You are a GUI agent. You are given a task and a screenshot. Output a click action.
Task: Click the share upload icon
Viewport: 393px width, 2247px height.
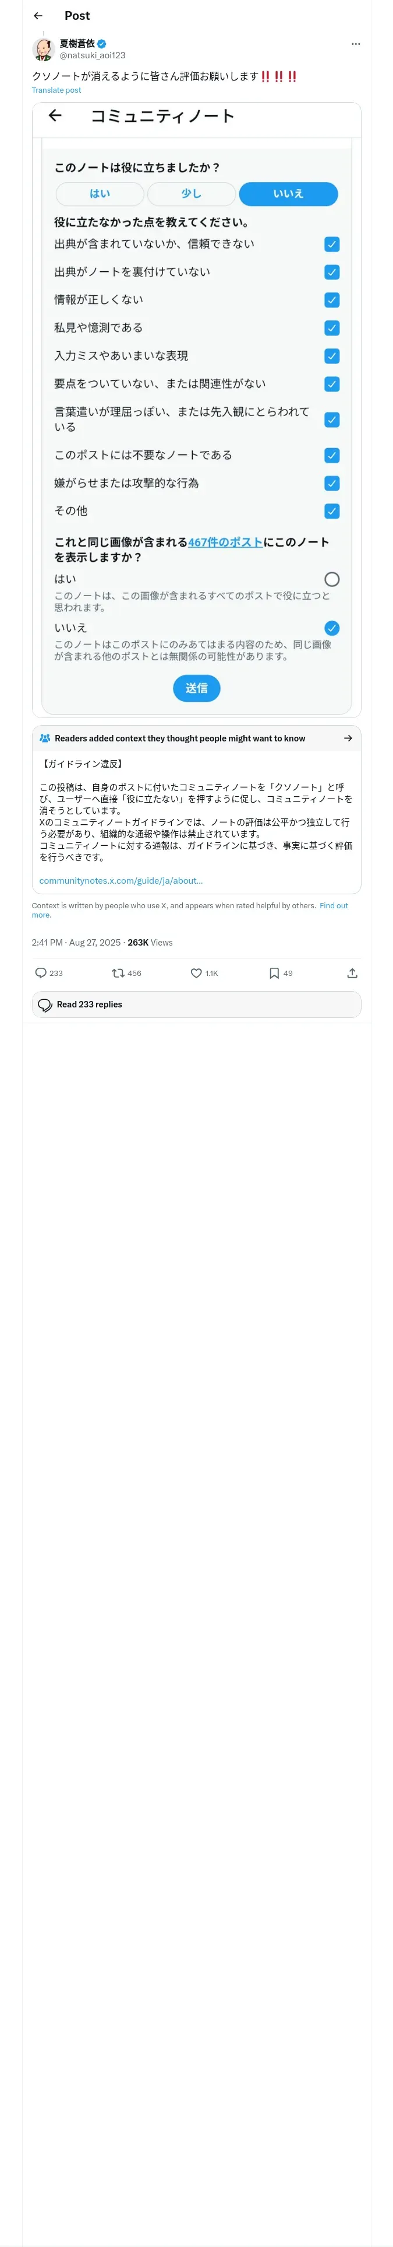[x=352, y=972]
